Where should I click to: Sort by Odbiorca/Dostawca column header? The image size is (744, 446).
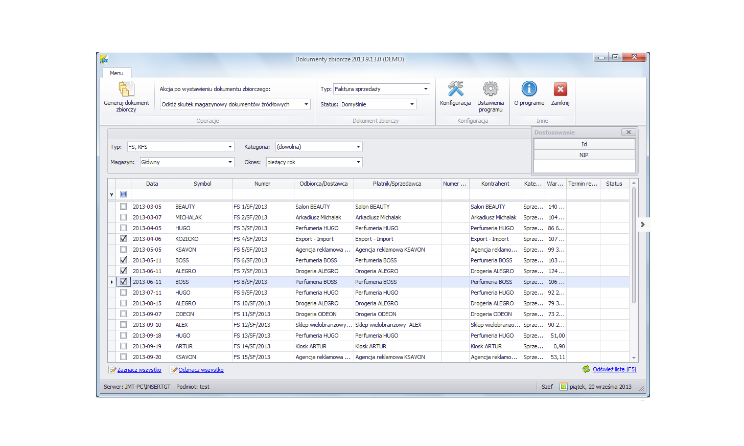tap(323, 184)
